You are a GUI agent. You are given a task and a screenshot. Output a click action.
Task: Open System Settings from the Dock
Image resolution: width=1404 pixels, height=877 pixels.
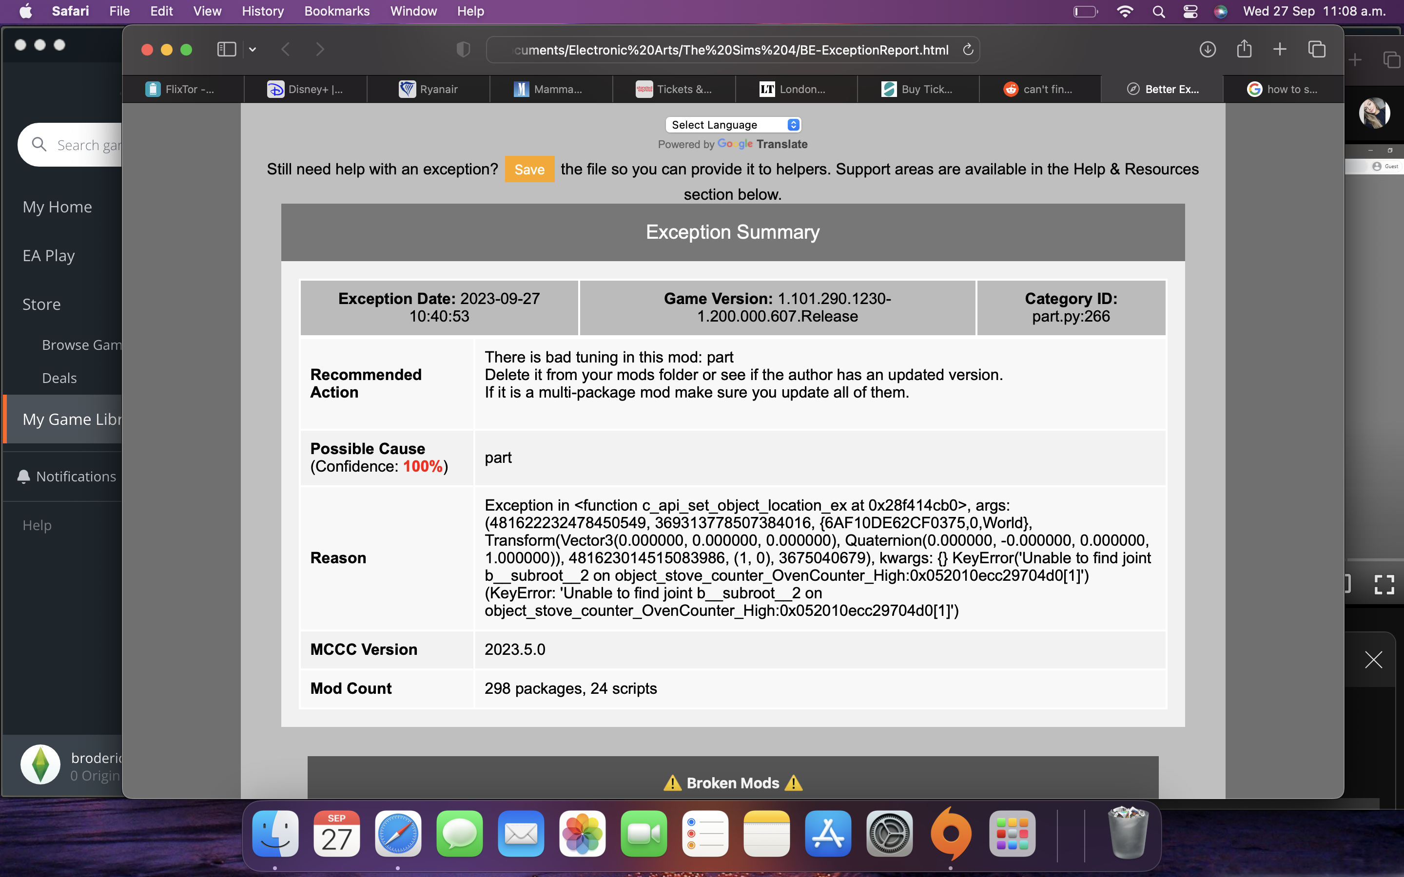tap(889, 834)
